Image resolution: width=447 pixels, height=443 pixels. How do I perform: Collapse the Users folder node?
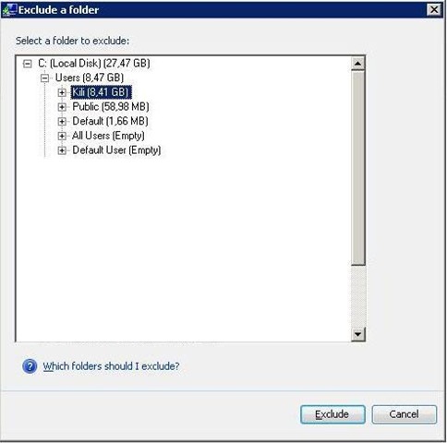pyautogui.click(x=44, y=78)
